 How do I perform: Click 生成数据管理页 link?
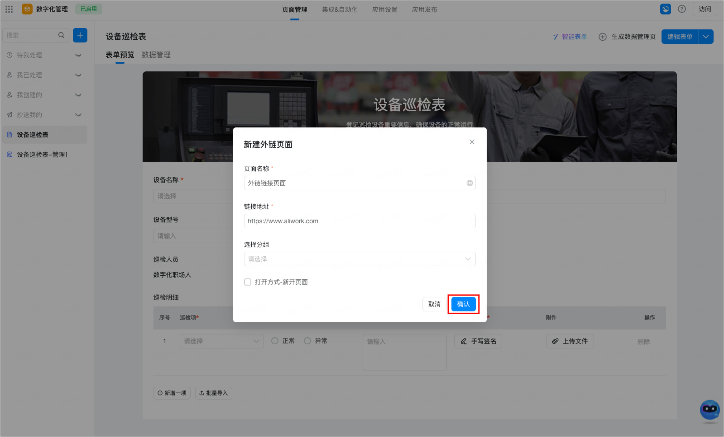[628, 37]
